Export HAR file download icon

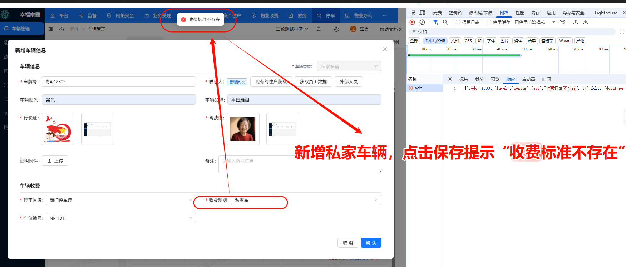(586, 22)
